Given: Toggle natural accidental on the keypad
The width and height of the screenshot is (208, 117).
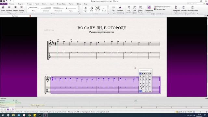Looking at the screenshot, I should (x=141, y=79).
